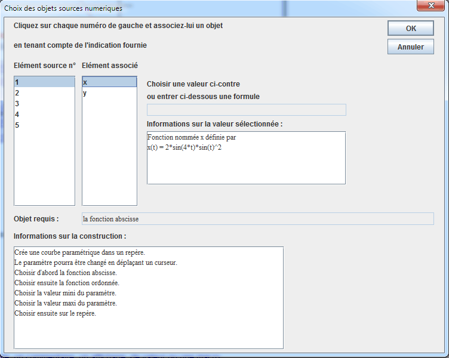Choose associated element y

pyautogui.click(x=109, y=92)
